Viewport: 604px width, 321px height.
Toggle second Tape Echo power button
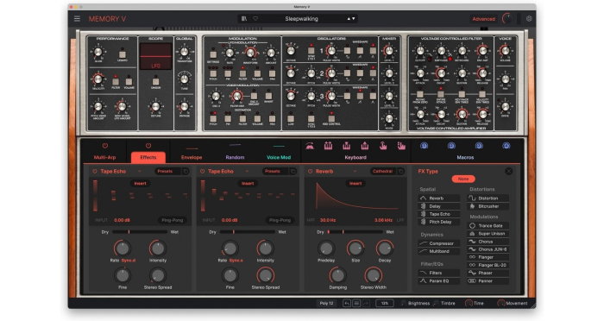202,171
